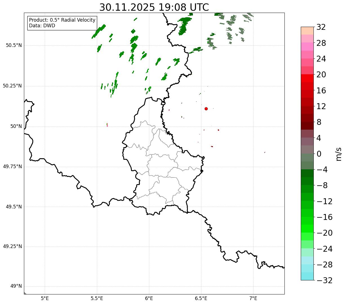This screenshot has width=345, height=304.
Task: Click the 5°E longitude label
Action: [x=45, y=298]
